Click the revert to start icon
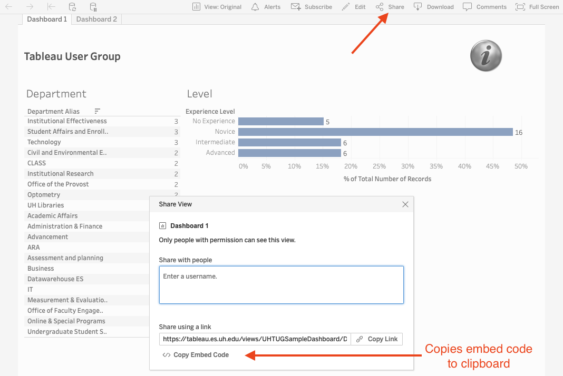This screenshot has width=563, height=376. 51,7
